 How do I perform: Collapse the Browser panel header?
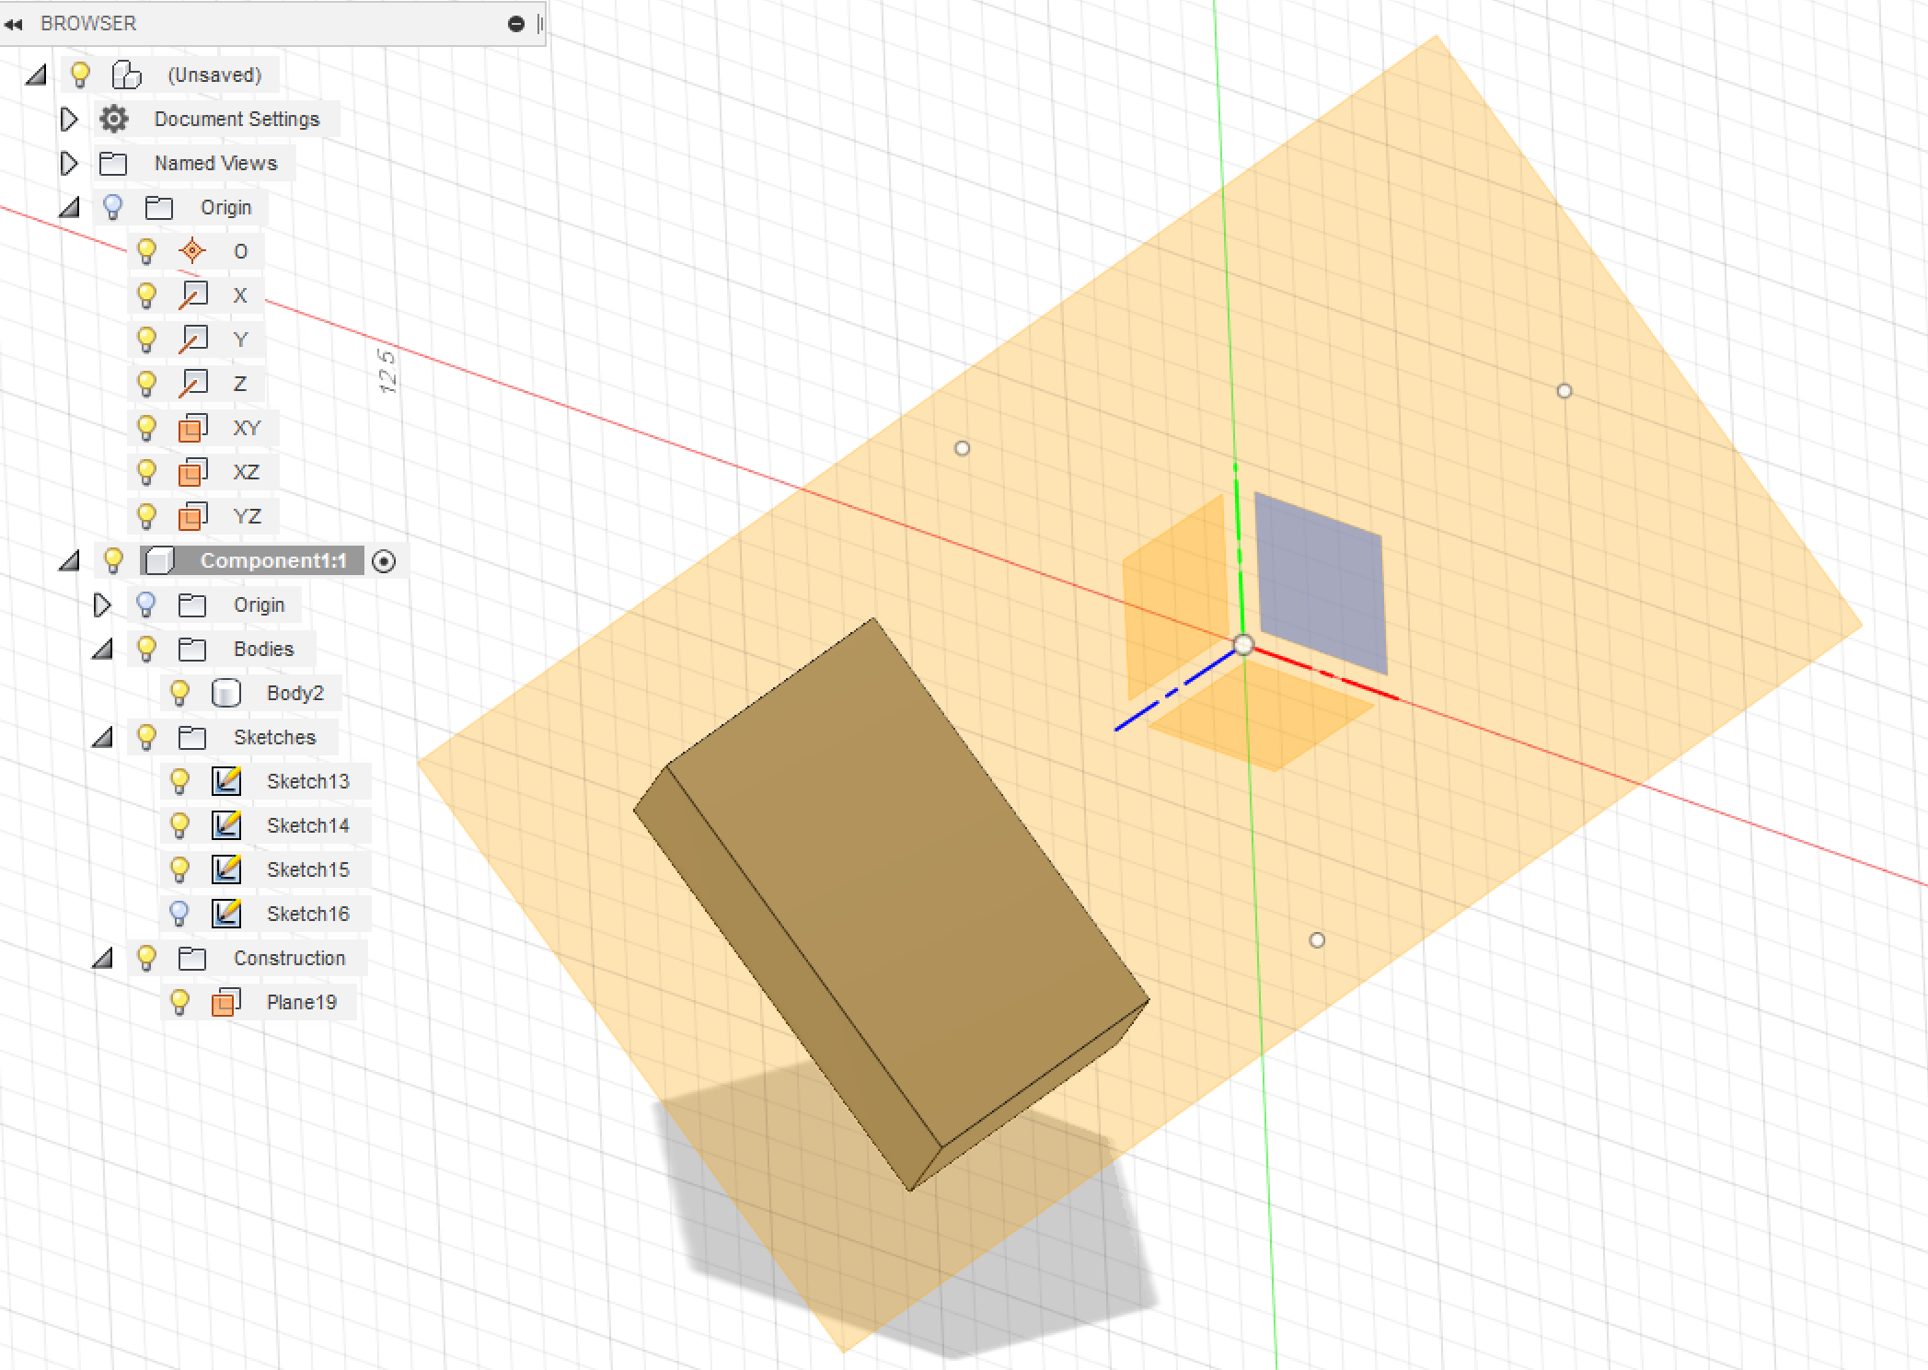13,23
